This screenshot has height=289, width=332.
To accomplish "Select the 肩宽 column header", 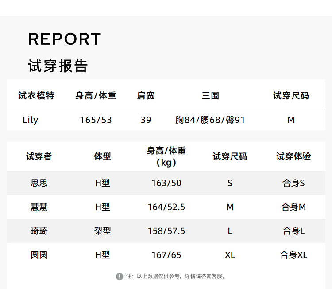I will point(146,95).
